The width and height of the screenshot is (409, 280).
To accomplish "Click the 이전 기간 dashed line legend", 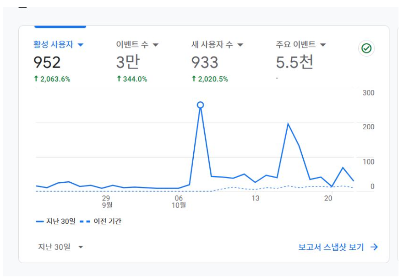I will [x=100, y=222].
